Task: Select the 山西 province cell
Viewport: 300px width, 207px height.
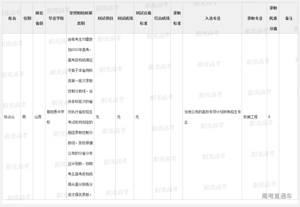Action: [38, 117]
